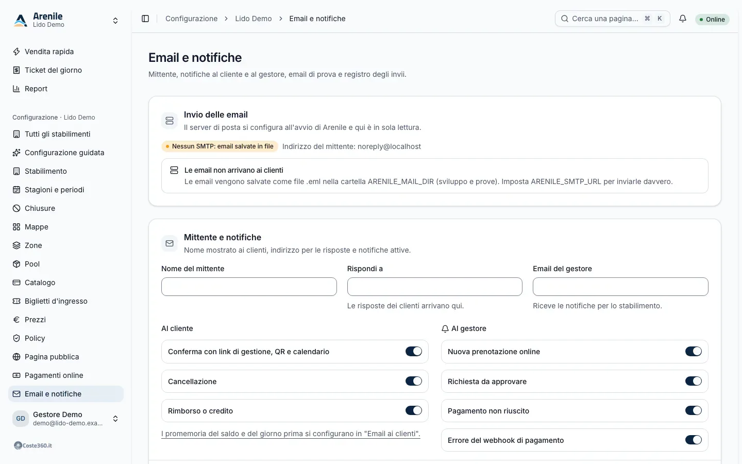Click the Pagina pubblica globe icon
Screen dimensions: 742x464
(16, 357)
